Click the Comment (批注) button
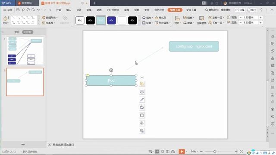 252,10
